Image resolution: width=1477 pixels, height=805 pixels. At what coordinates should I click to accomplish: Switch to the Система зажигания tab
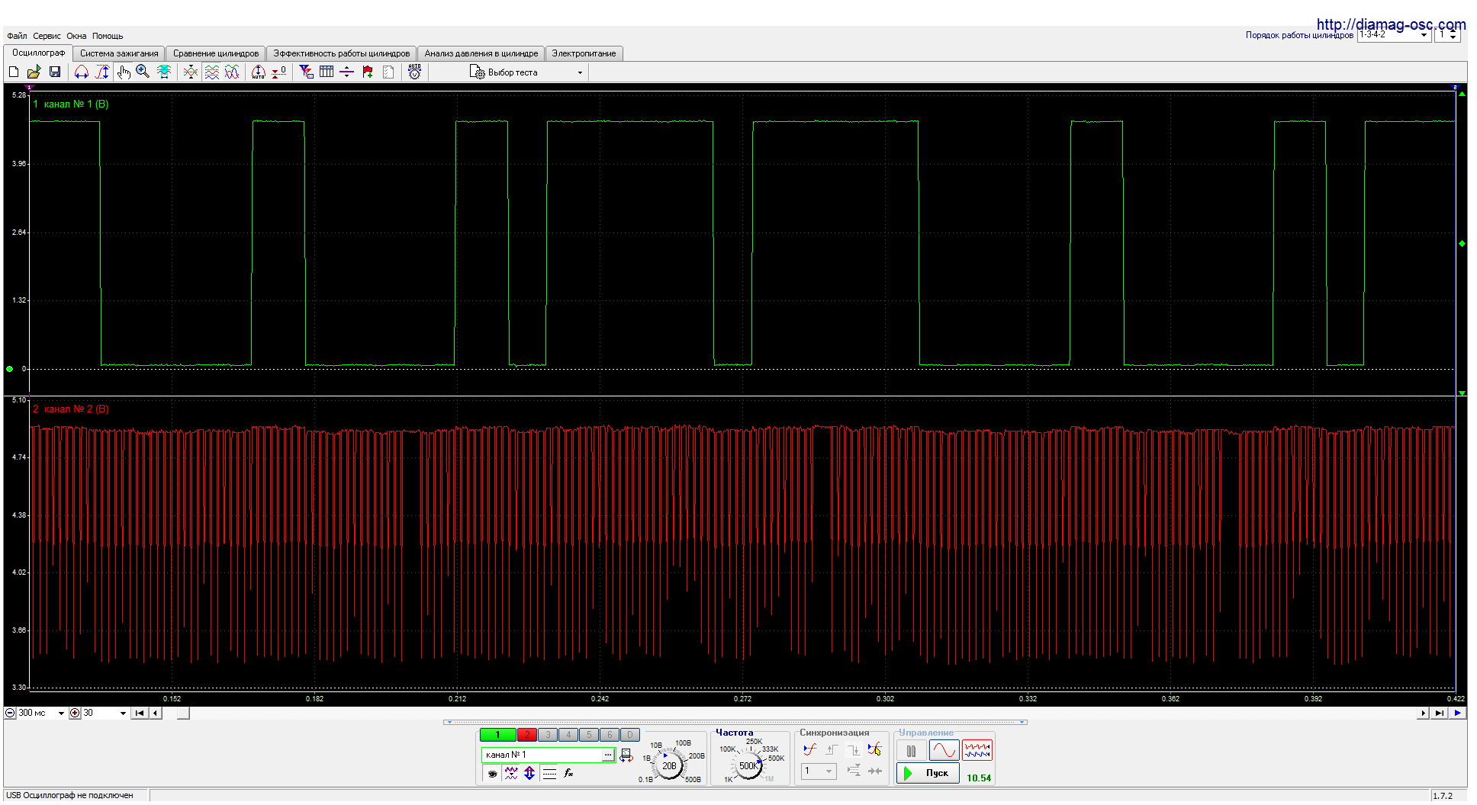[x=119, y=53]
